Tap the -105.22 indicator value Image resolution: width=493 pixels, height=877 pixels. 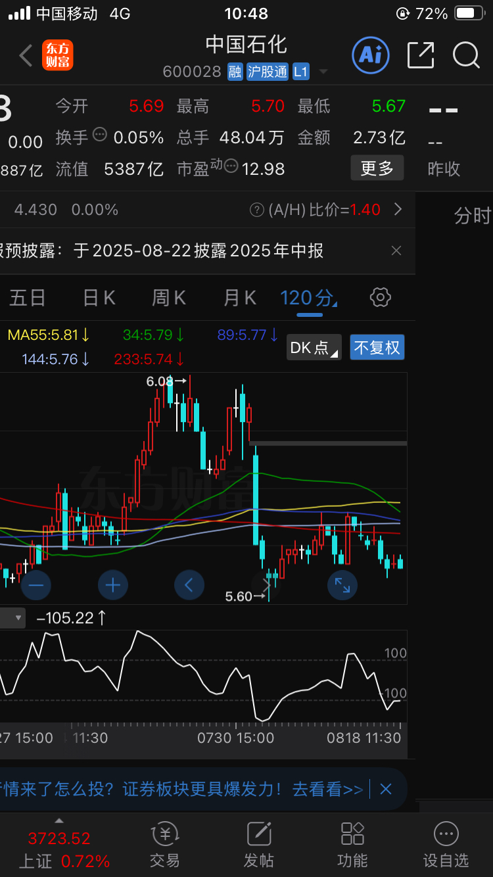72,618
